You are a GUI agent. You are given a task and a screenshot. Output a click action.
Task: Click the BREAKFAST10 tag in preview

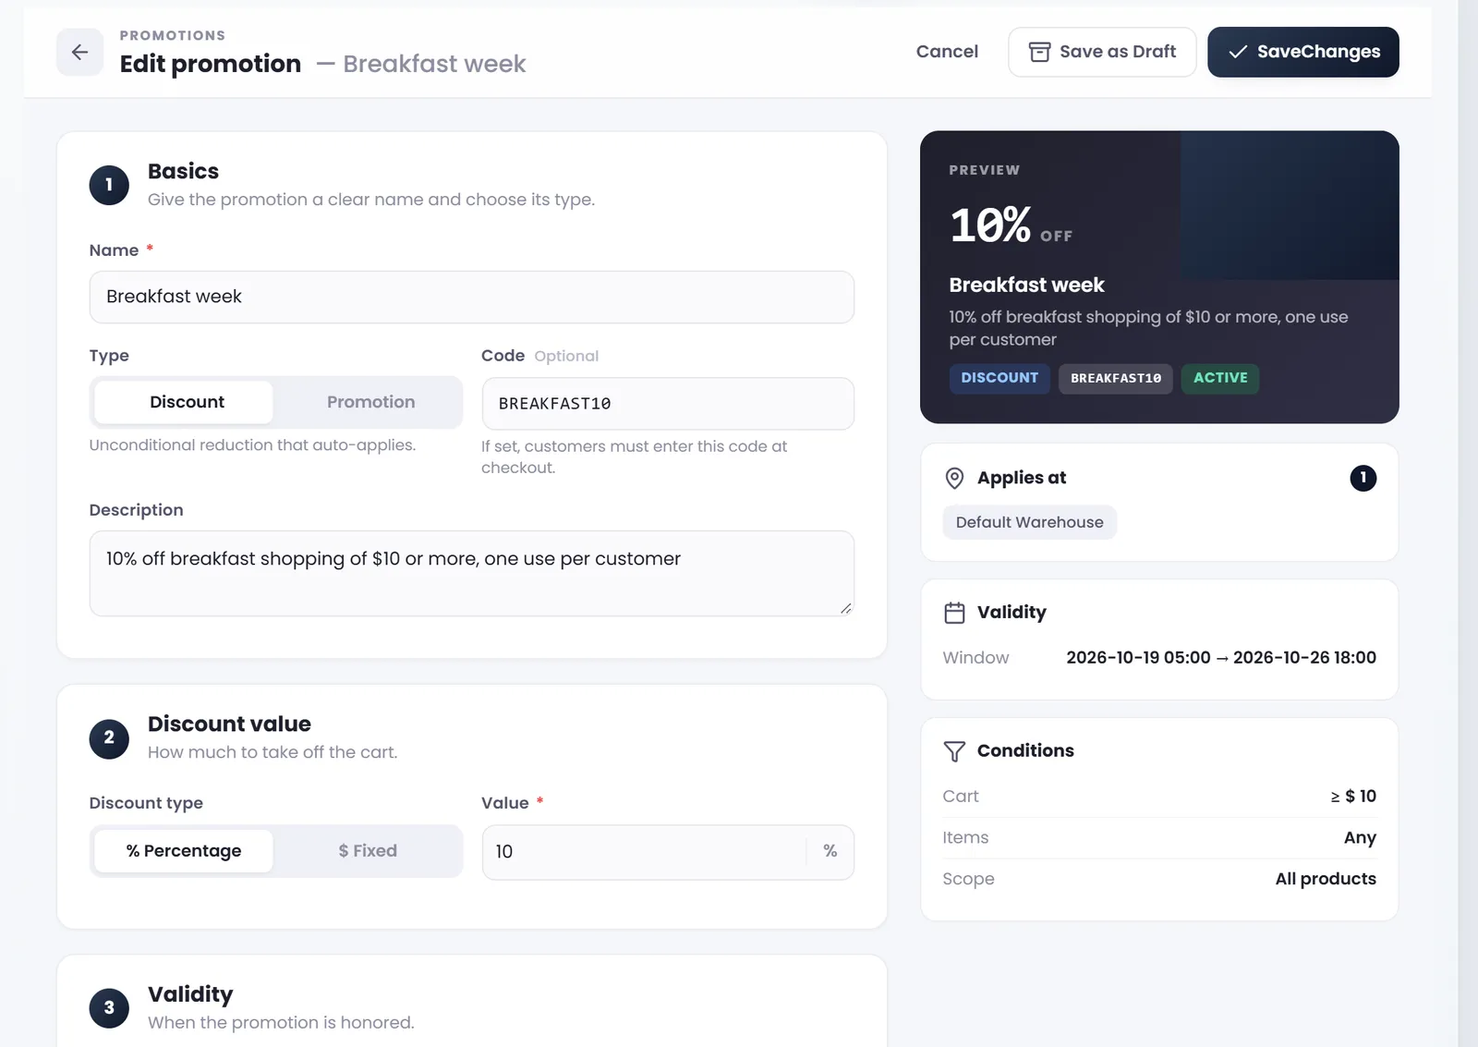[1116, 378]
